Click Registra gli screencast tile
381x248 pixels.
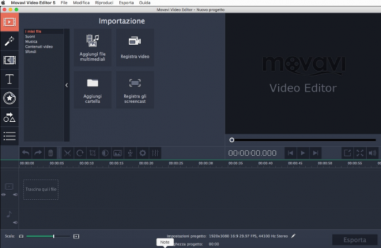tap(135, 90)
